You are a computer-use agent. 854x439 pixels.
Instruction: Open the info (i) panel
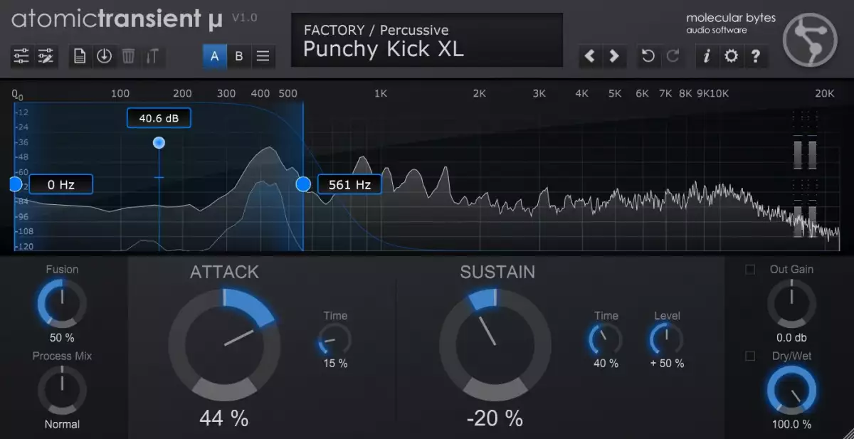tap(706, 56)
